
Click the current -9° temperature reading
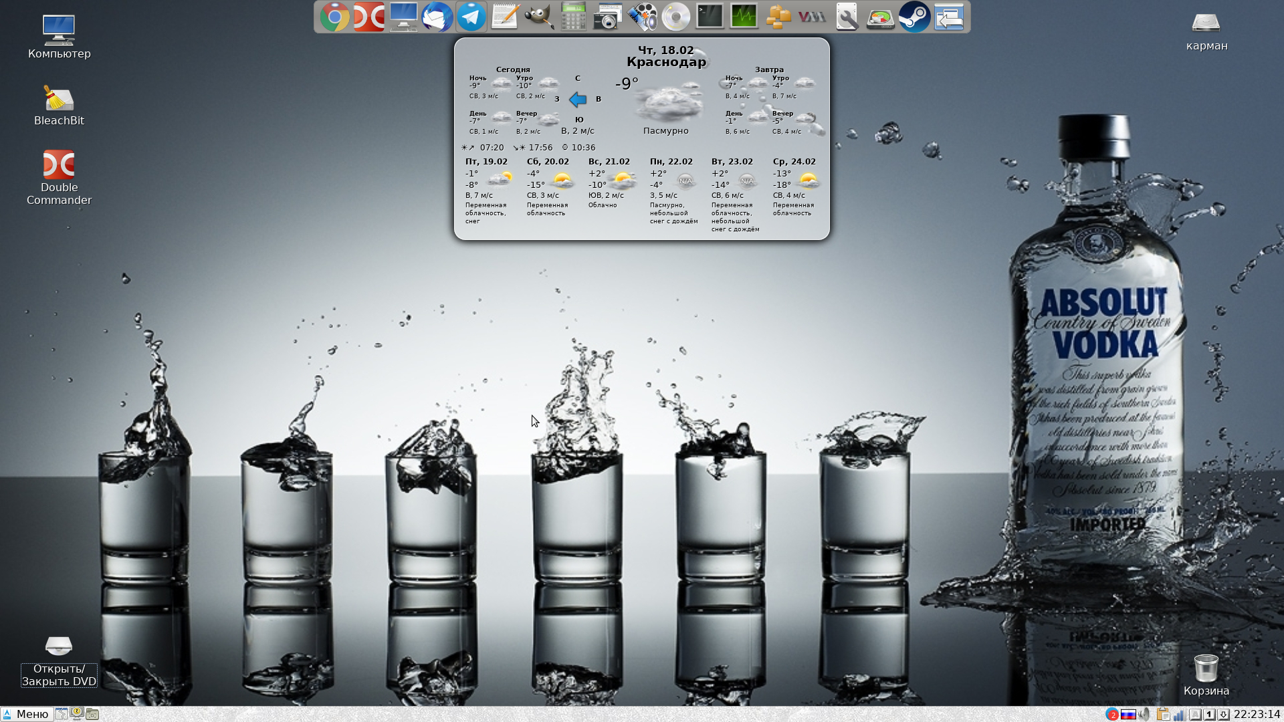tap(627, 84)
